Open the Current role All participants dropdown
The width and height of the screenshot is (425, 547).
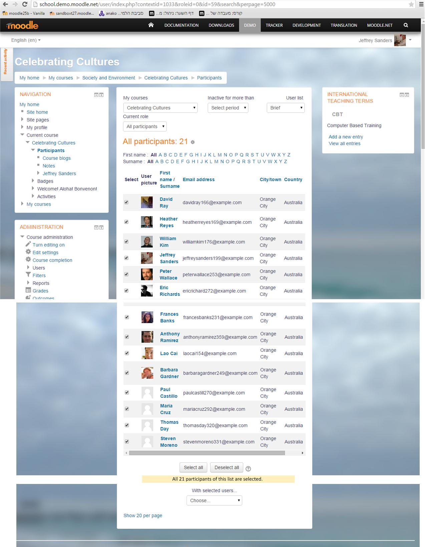(145, 126)
